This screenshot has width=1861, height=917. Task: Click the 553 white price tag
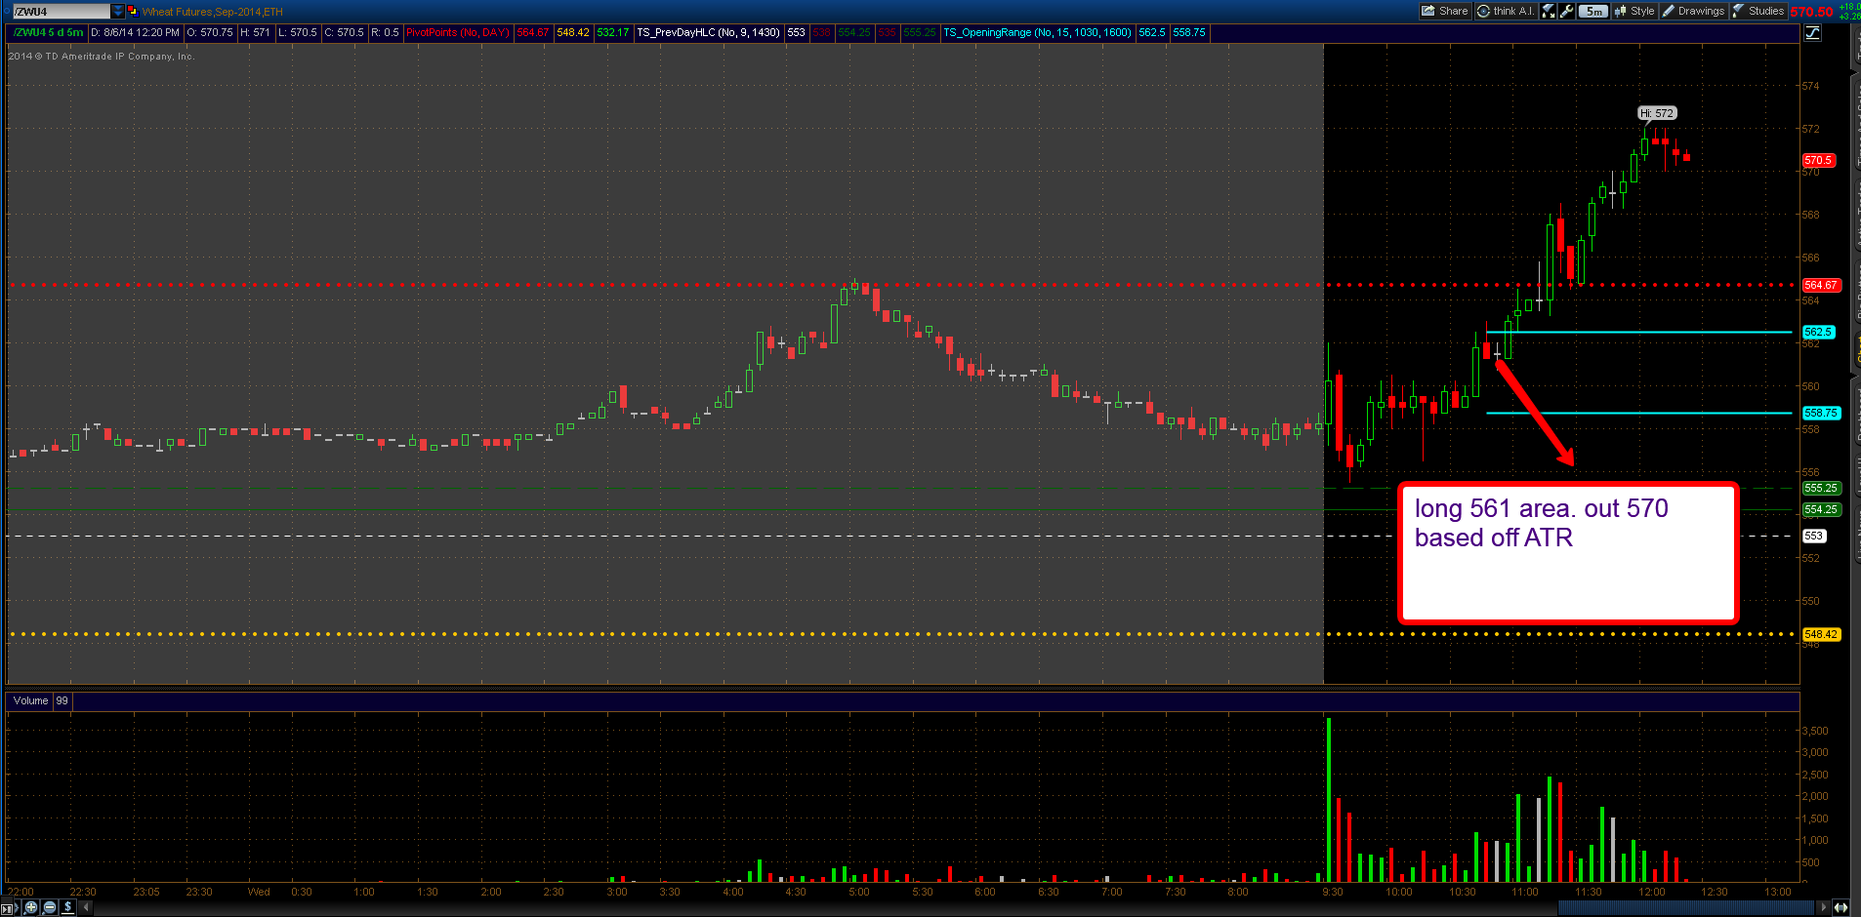pos(1813,536)
